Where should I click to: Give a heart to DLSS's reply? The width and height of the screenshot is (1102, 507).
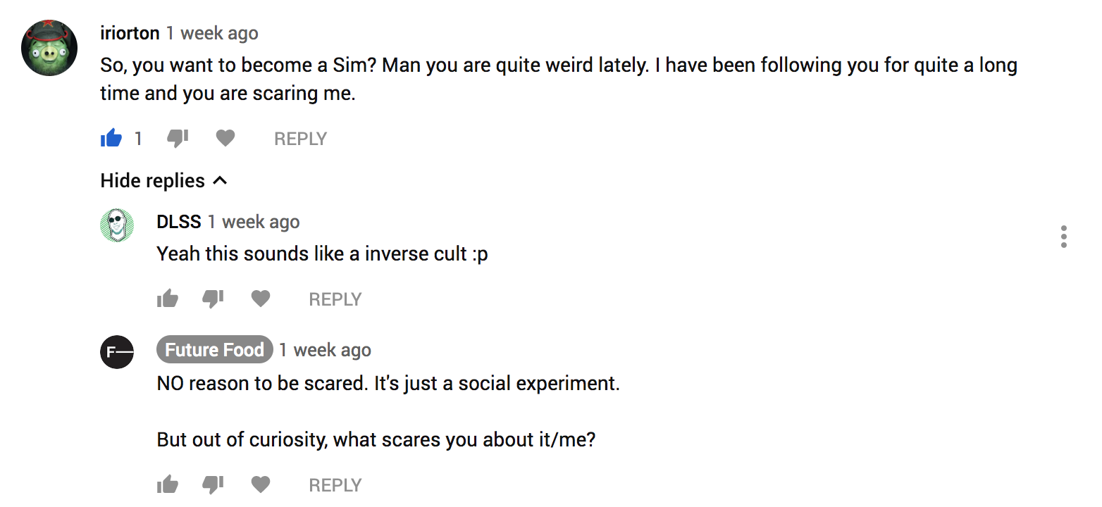pos(261,299)
